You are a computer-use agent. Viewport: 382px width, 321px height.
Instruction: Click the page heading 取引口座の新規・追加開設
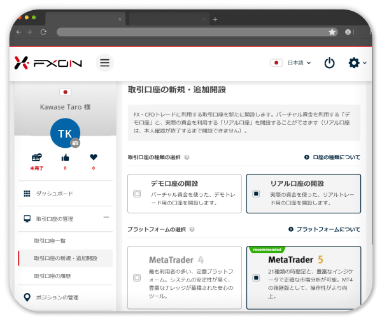click(177, 90)
